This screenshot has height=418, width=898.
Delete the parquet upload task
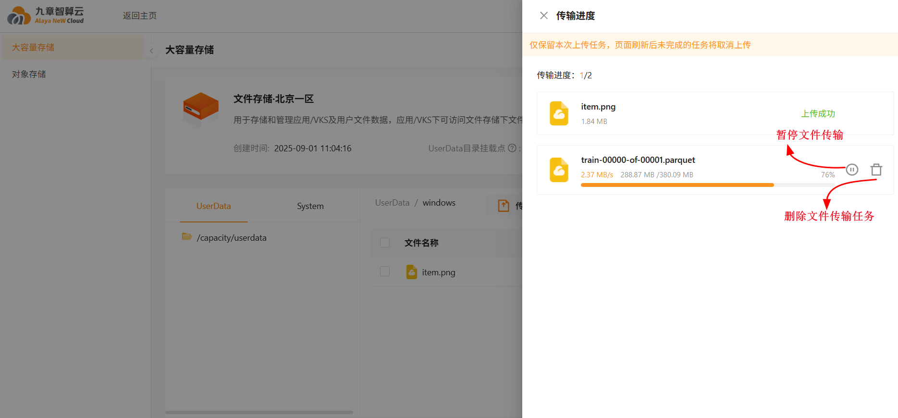point(876,170)
